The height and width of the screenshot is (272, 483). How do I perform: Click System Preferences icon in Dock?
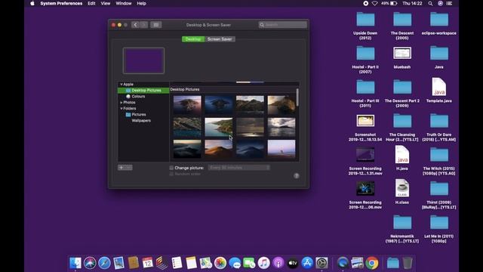(x=321, y=263)
